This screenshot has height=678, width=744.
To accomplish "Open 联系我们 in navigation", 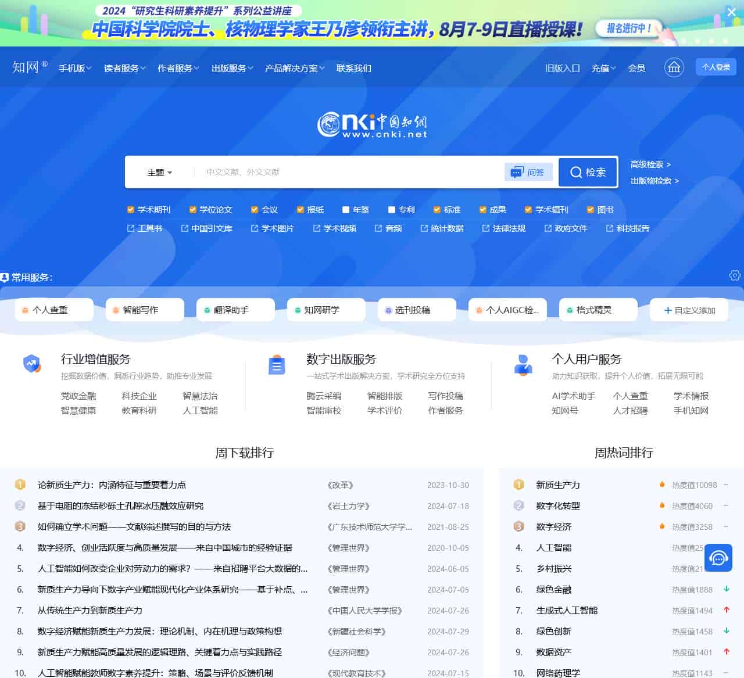I will point(354,68).
